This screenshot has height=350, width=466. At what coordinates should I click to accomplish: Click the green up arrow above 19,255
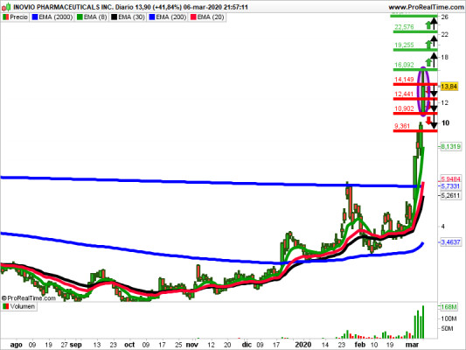428,45
